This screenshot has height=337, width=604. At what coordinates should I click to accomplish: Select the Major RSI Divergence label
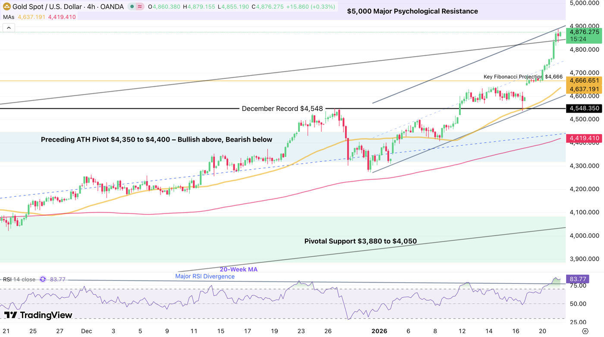205,276
